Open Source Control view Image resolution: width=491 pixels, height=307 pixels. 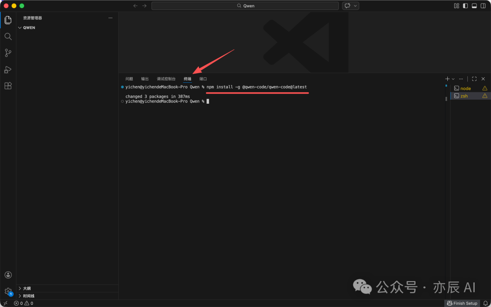pyautogui.click(x=8, y=53)
